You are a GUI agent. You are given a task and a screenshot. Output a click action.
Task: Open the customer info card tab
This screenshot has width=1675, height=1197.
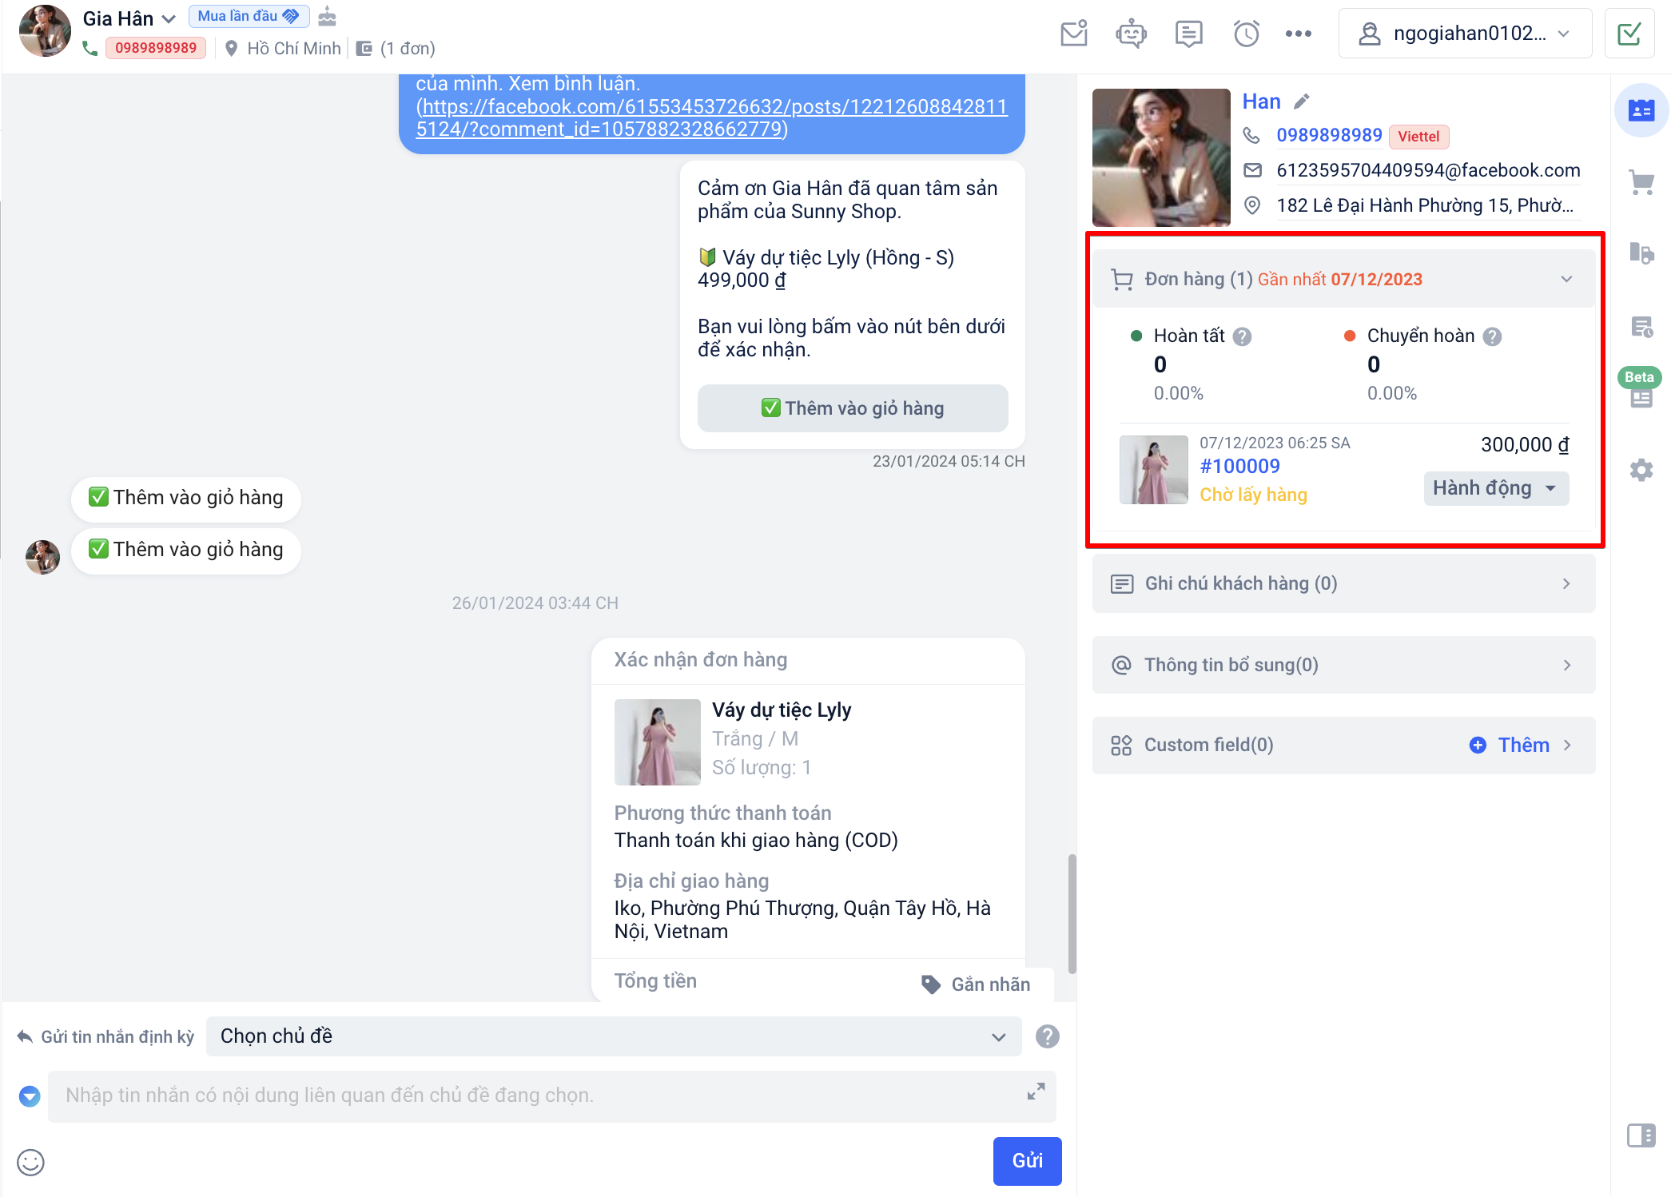(x=1641, y=110)
